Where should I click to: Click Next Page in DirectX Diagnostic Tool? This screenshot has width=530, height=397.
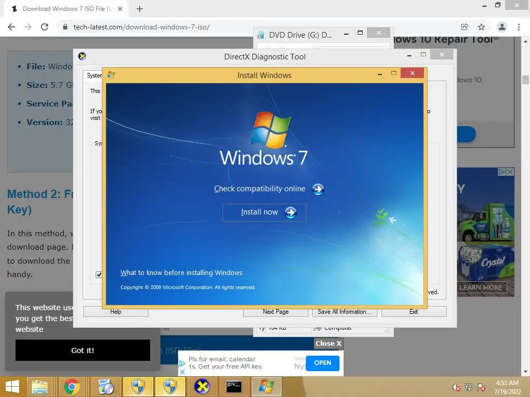(275, 312)
